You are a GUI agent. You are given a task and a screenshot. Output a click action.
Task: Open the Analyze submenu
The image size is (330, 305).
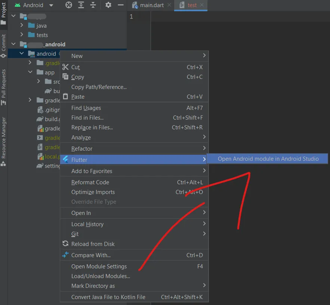point(134,137)
